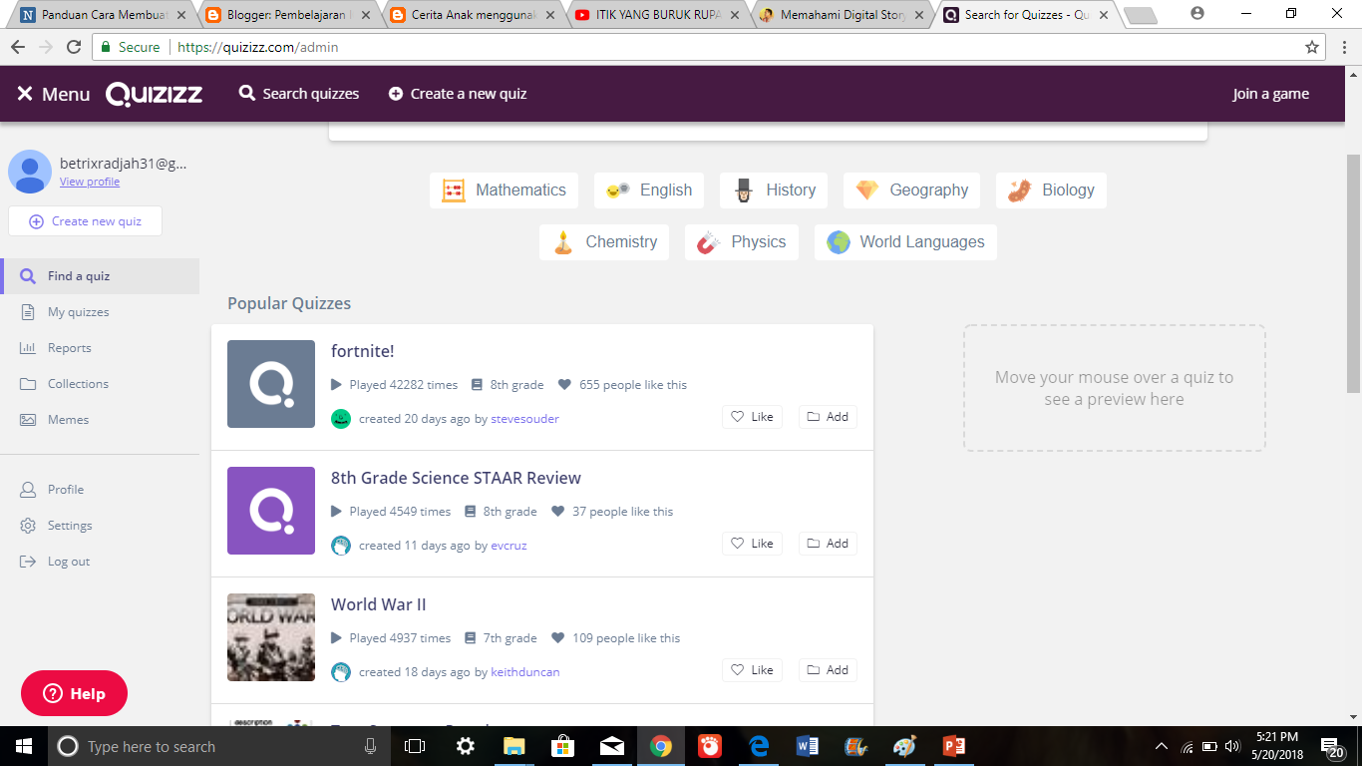Like the World War II quiz

[752, 670]
